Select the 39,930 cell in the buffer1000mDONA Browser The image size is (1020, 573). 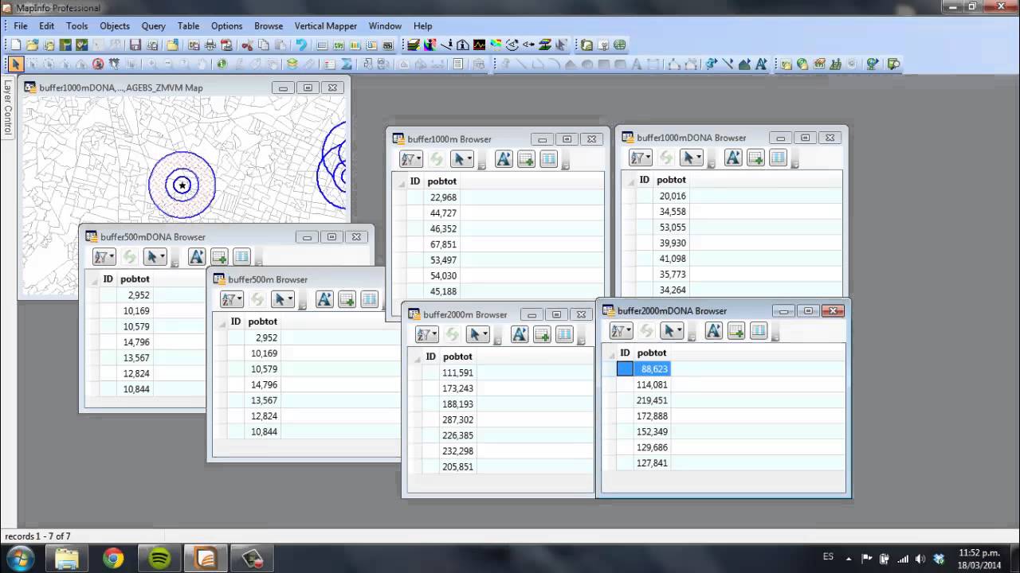[673, 243]
